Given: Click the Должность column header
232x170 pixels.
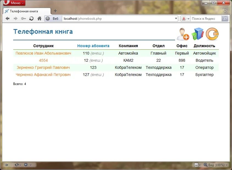Looking at the screenshot, I should coord(204,46).
